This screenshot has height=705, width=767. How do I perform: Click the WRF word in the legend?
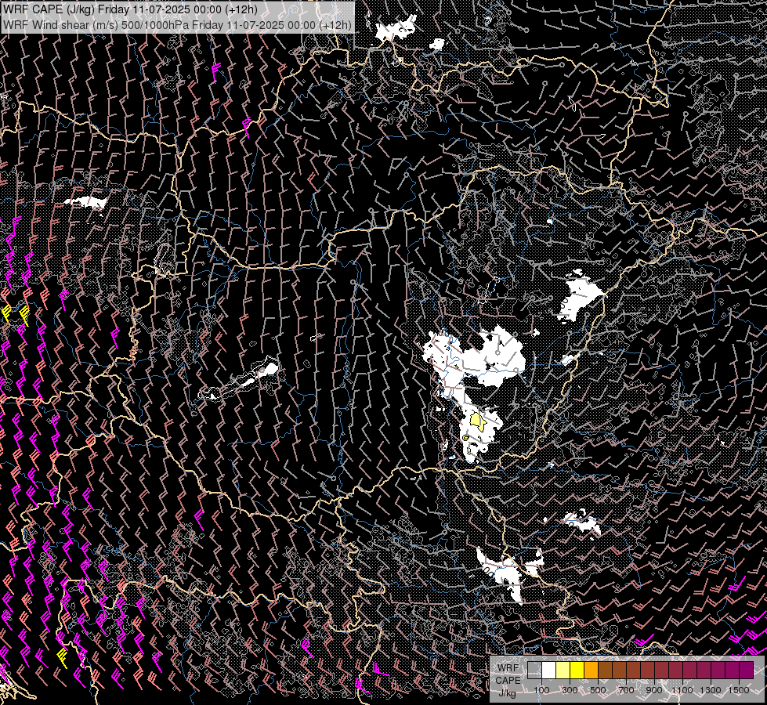click(508, 668)
